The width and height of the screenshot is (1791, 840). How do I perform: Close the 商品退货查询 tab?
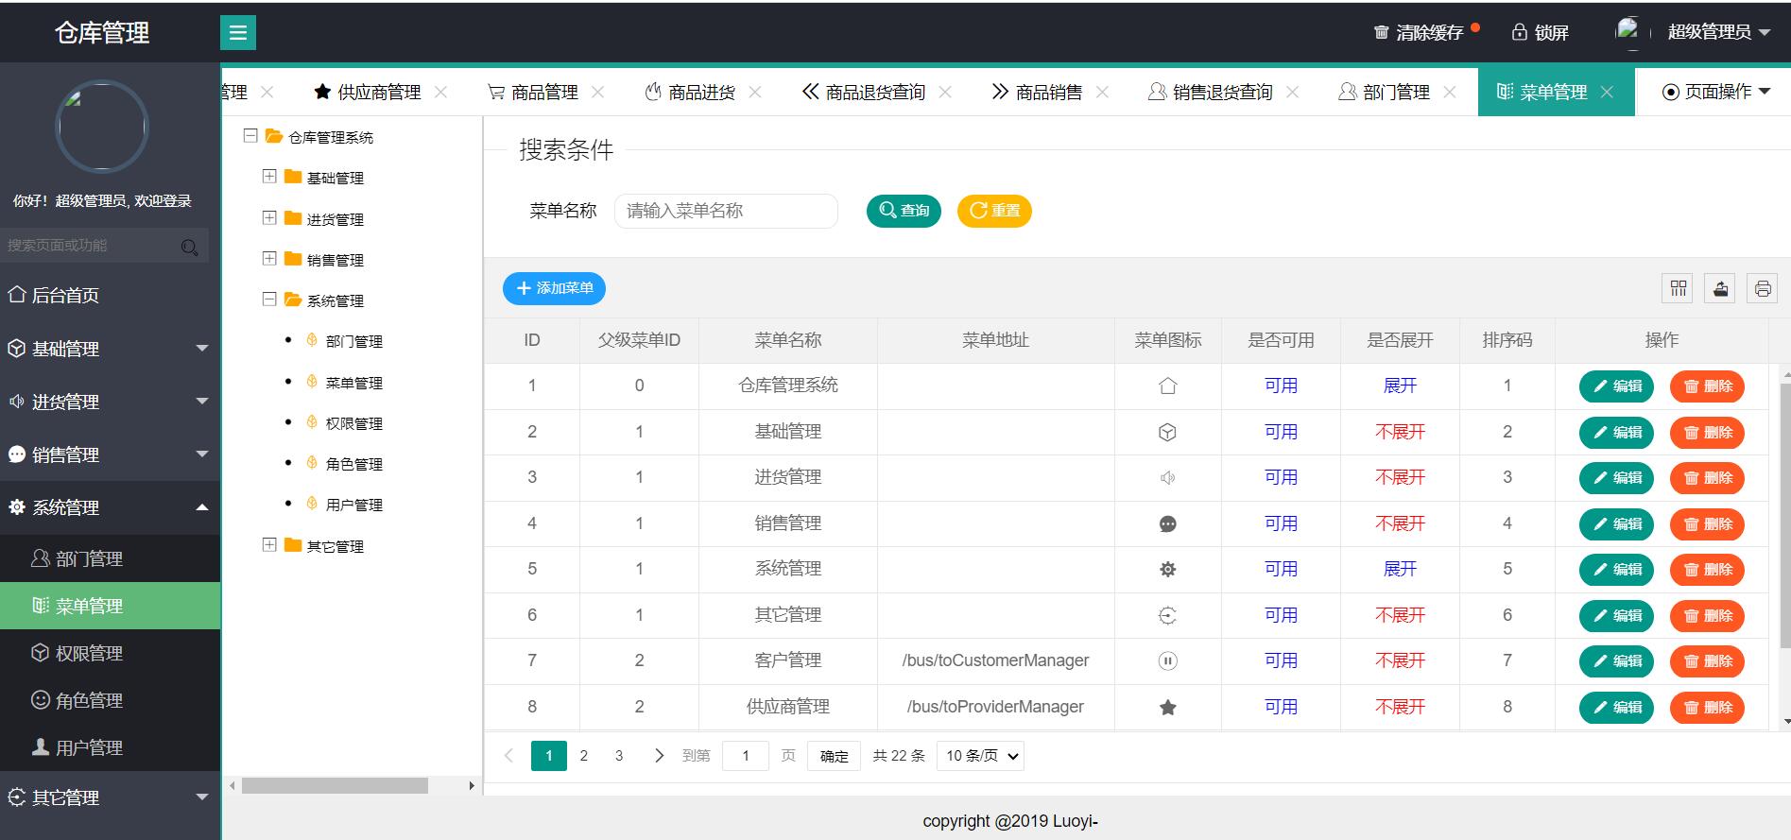(945, 92)
